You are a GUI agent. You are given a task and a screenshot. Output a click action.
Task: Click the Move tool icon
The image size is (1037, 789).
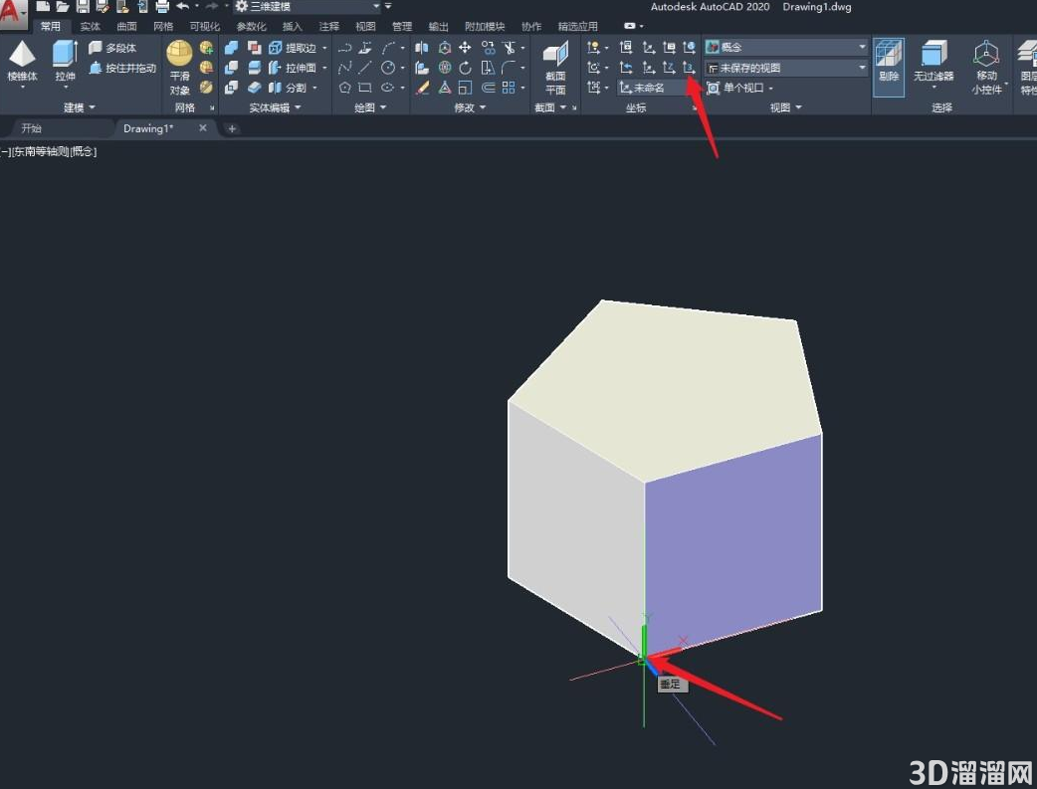pyautogui.click(x=465, y=48)
